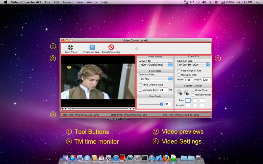Open Xcode in the dock
The image size is (263, 164).
(x=159, y=158)
